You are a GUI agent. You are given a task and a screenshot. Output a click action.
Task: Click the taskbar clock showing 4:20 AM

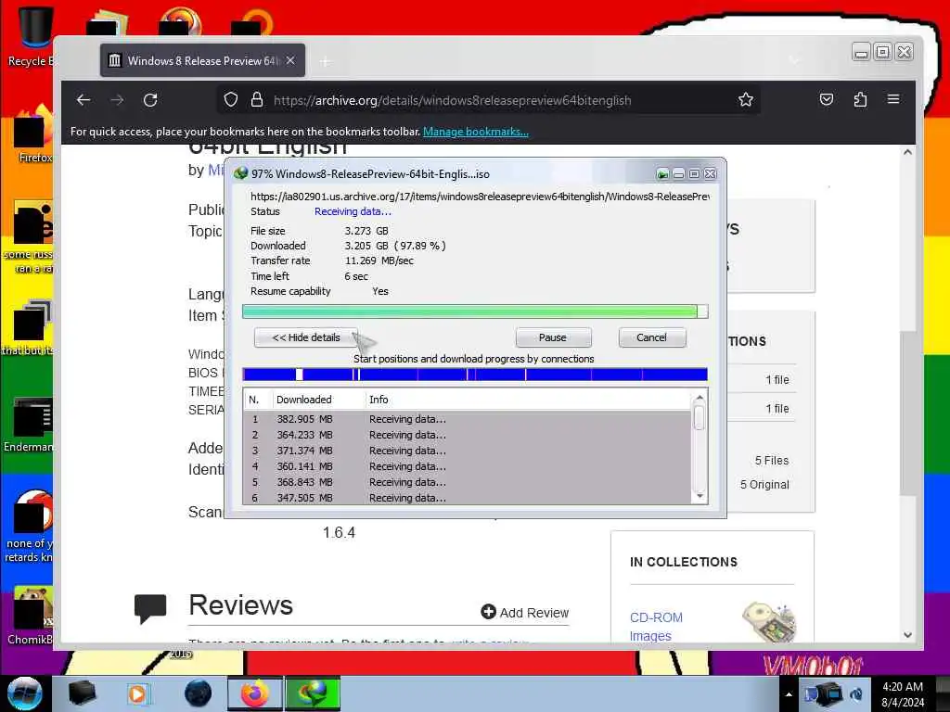903,694
